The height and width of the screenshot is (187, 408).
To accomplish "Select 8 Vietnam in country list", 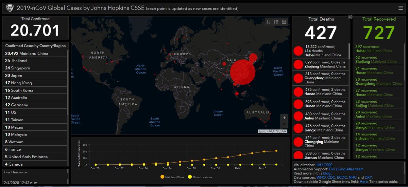I will (35, 142).
